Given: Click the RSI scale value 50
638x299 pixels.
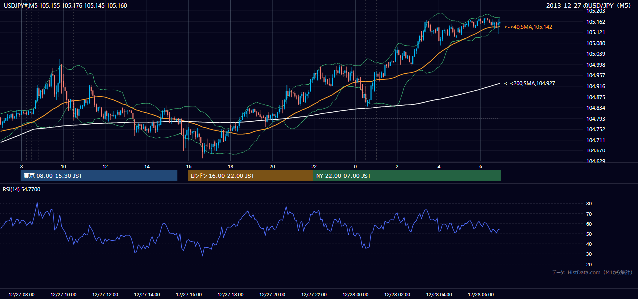Looking at the screenshot, I should click(x=589, y=234).
